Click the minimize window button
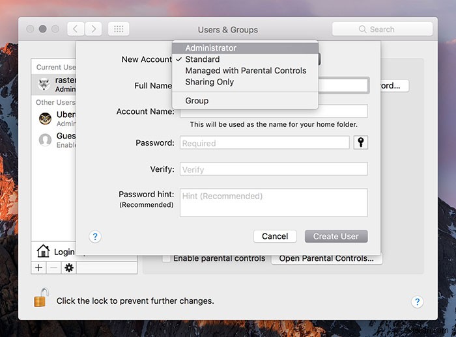The height and width of the screenshot is (337, 456). [43, 29]
